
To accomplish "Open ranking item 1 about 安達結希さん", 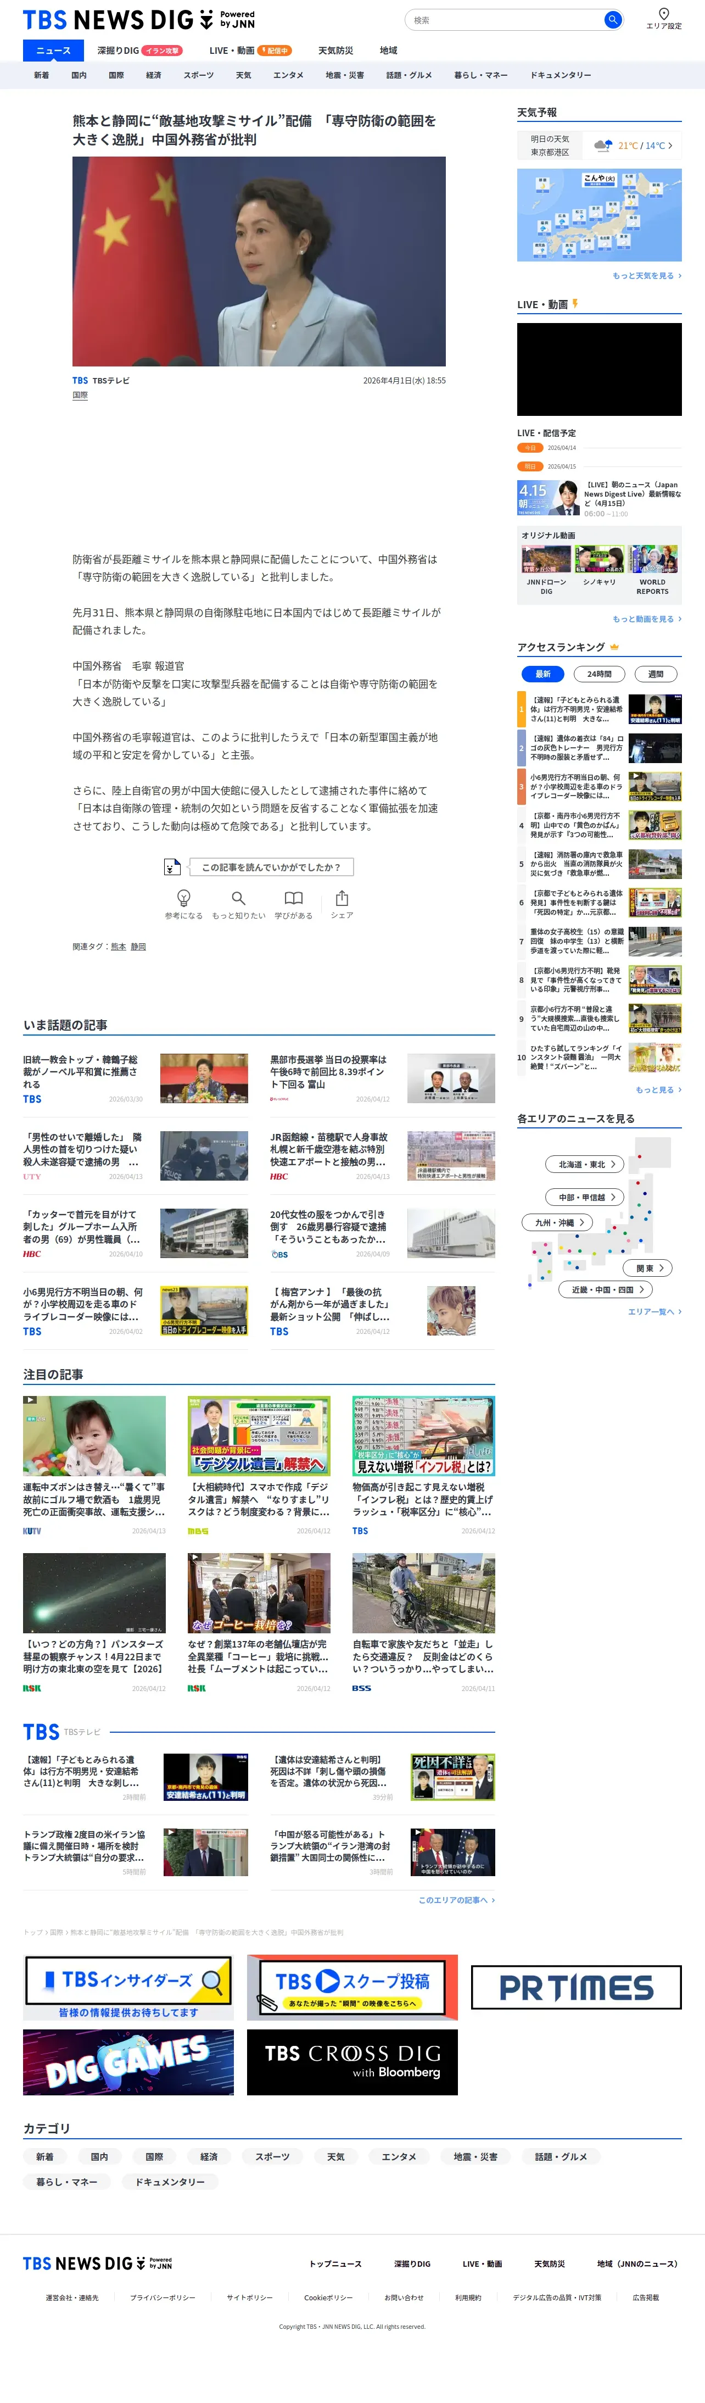I will point(600,709).
